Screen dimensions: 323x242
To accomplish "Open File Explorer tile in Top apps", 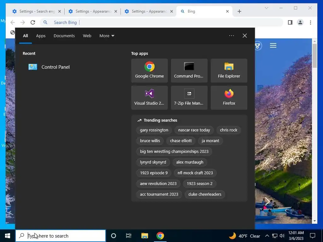I will point(229,71).
